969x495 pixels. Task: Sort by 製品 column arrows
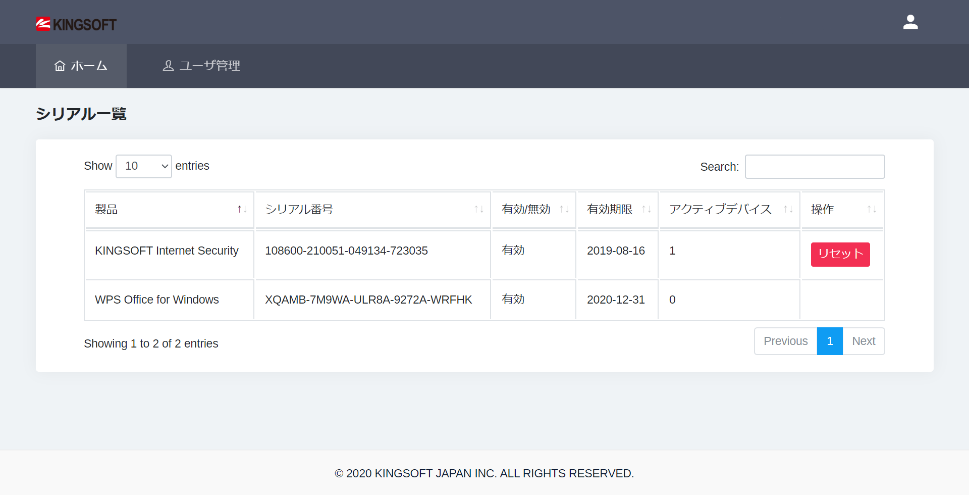coord(242,209)
